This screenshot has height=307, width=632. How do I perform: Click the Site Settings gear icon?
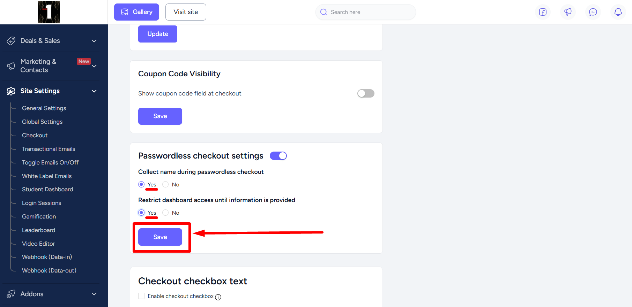coord(11,91)
